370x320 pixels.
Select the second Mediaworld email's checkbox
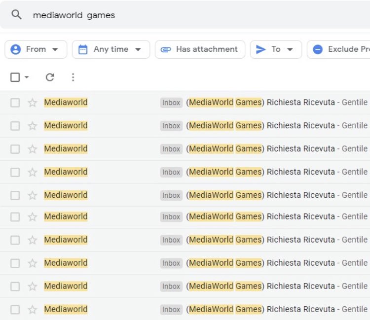15,126
